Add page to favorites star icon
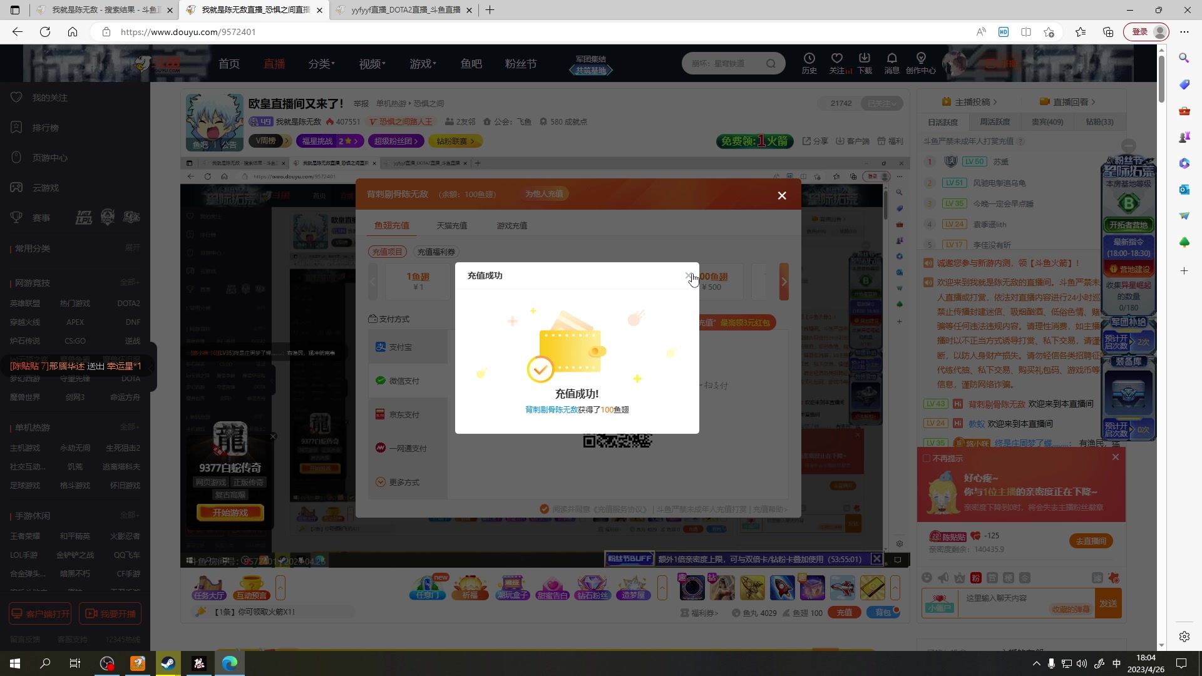Image resolution: width=1202 pixels, height=676 pixels. click(x=1049, y=32)
